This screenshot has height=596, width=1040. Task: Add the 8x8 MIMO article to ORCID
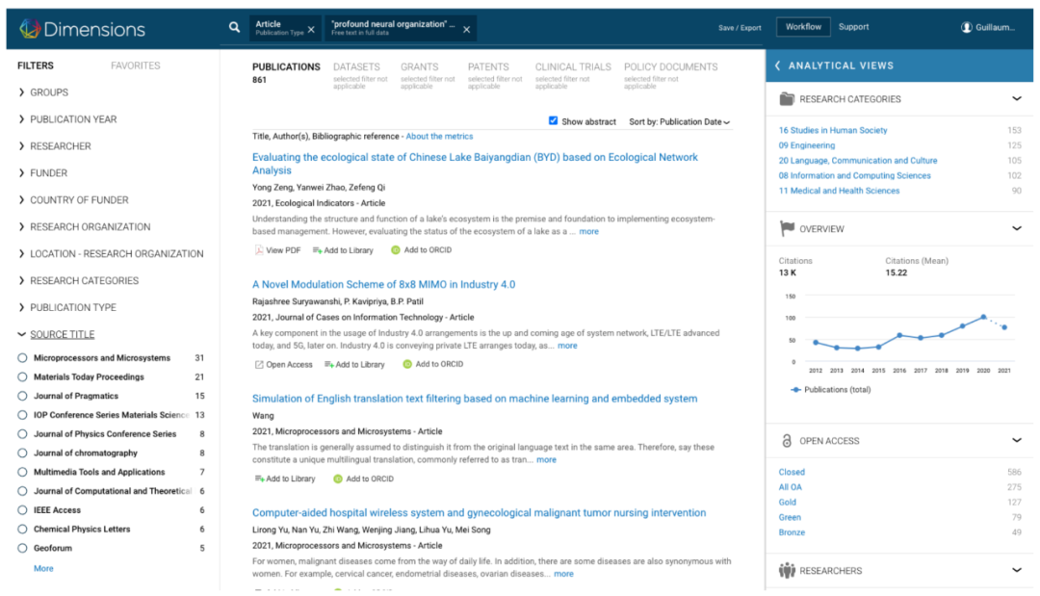click(x=433, y=364)
